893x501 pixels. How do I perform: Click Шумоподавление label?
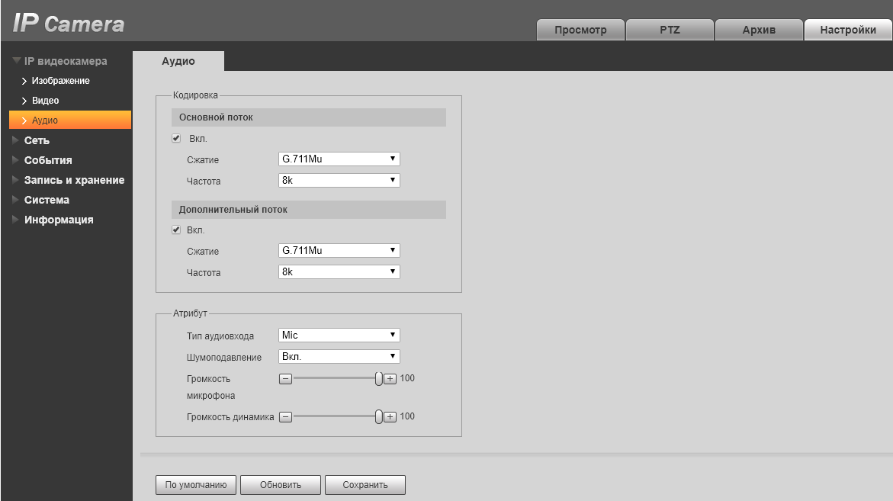pyautogui.click(x=223, y=358)
